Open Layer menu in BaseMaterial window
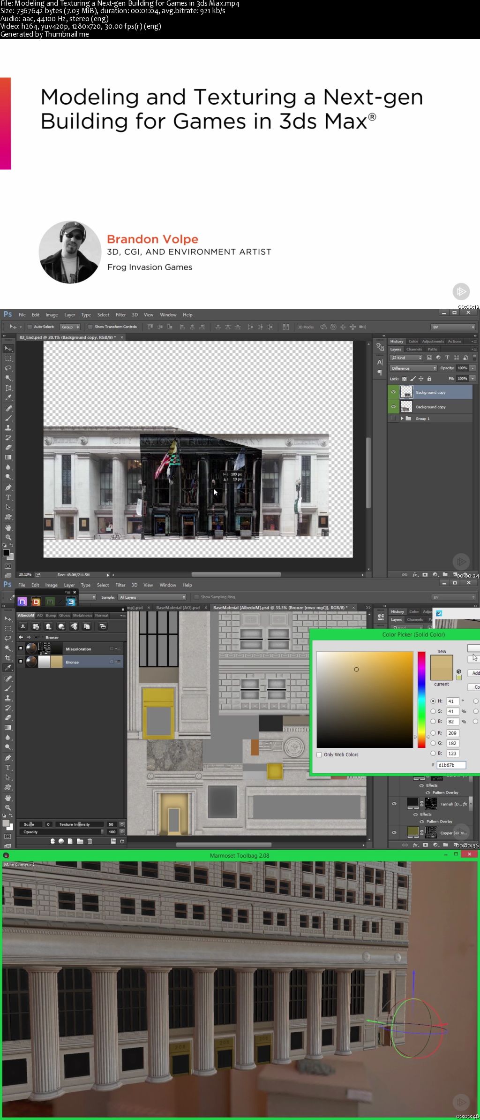 point(69,585)
